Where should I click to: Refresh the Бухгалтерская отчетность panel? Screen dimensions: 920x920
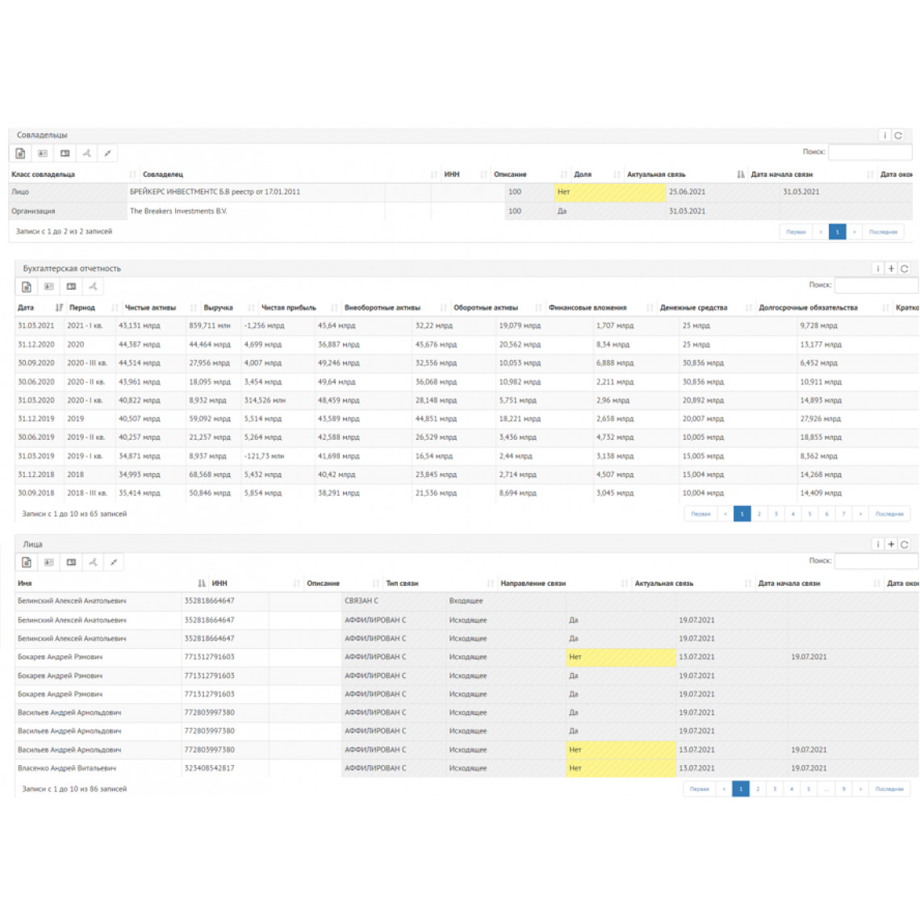905,269
